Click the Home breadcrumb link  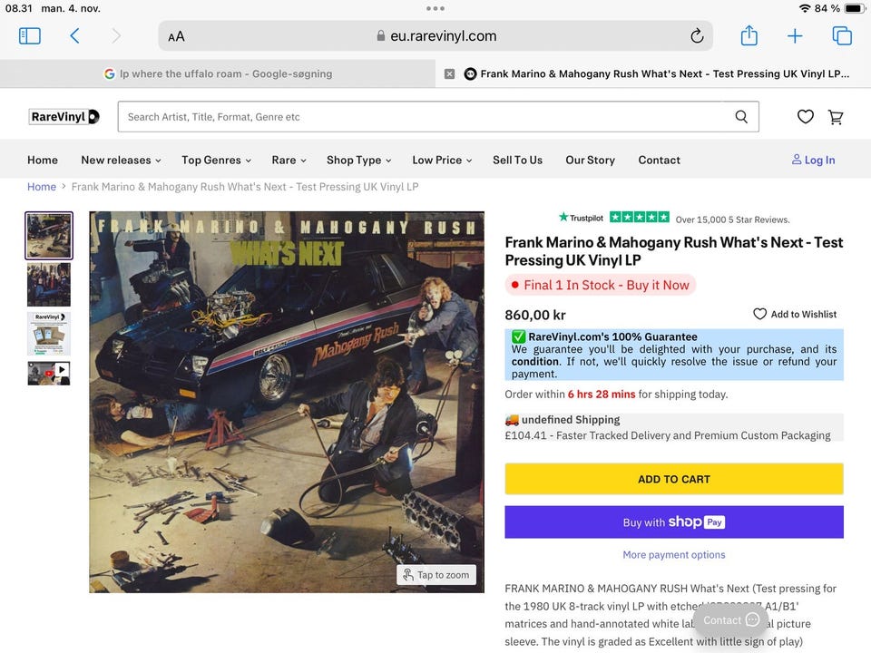[42, 187]
